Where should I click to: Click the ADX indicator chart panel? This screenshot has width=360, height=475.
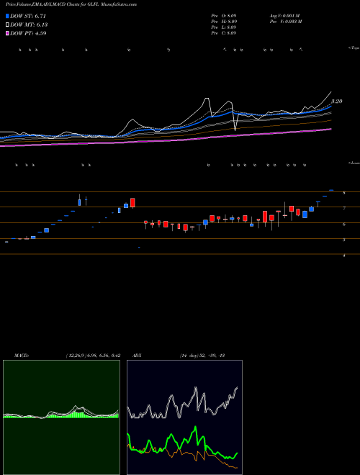(184, 417)
